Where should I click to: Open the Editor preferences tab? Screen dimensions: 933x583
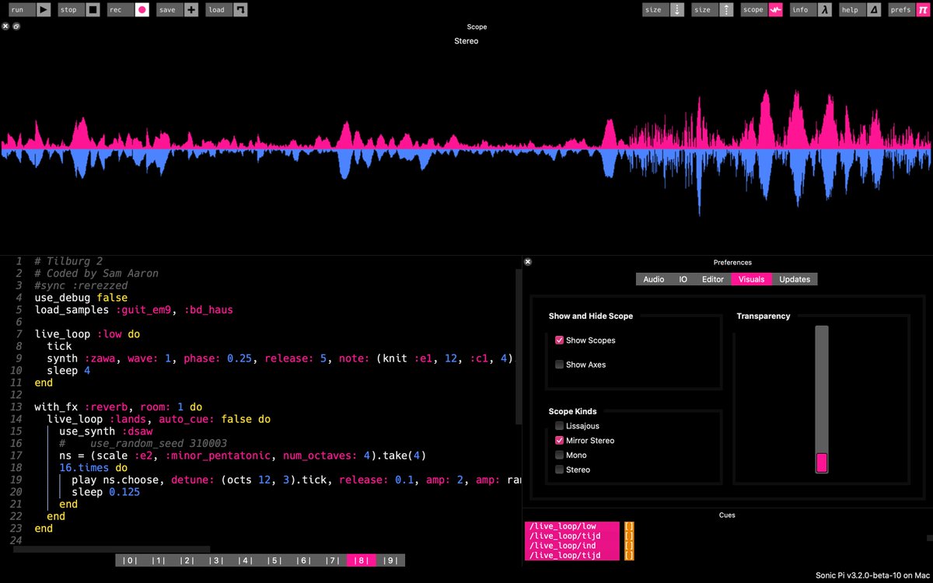pos(714,279)
